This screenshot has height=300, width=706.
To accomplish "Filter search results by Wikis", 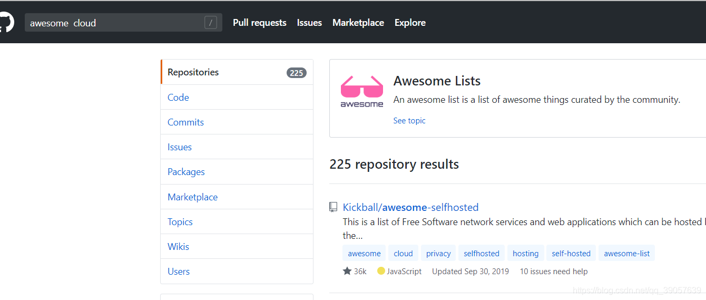I will point(237,246).
